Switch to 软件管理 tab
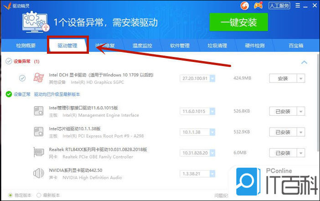 click(x=180, y=46)
